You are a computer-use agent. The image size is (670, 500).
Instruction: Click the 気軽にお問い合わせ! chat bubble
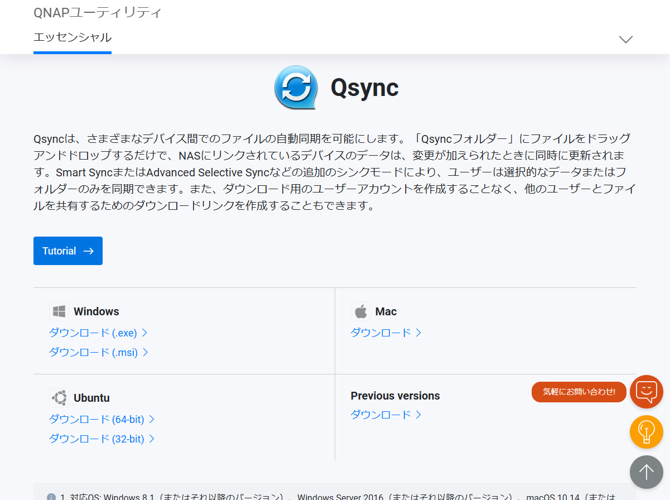click(579, 392)
